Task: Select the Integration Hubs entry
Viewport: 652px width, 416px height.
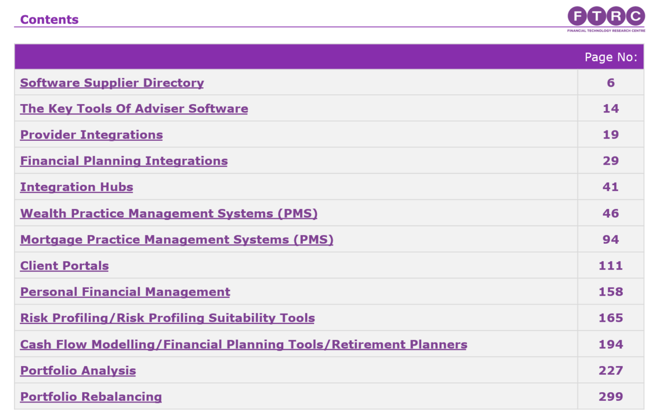Action: pyautogui.click(x=76, y=187)
